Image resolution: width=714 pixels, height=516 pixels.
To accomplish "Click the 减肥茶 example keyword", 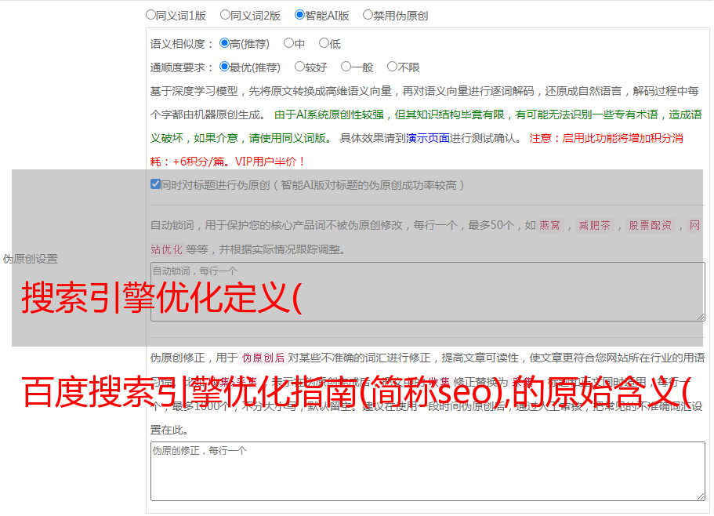I will 595,225.
